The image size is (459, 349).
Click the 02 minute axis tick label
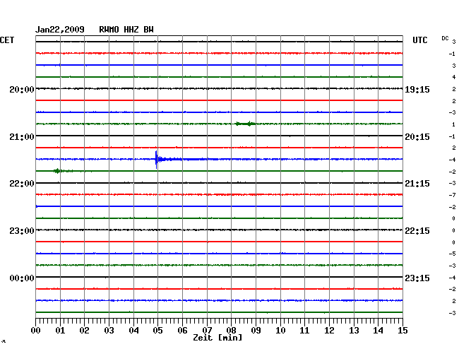[x=84, y=330]
